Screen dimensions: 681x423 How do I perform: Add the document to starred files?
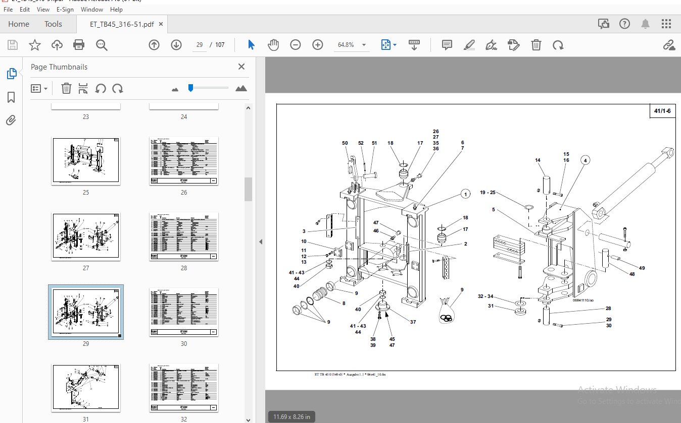pos(35,45)
